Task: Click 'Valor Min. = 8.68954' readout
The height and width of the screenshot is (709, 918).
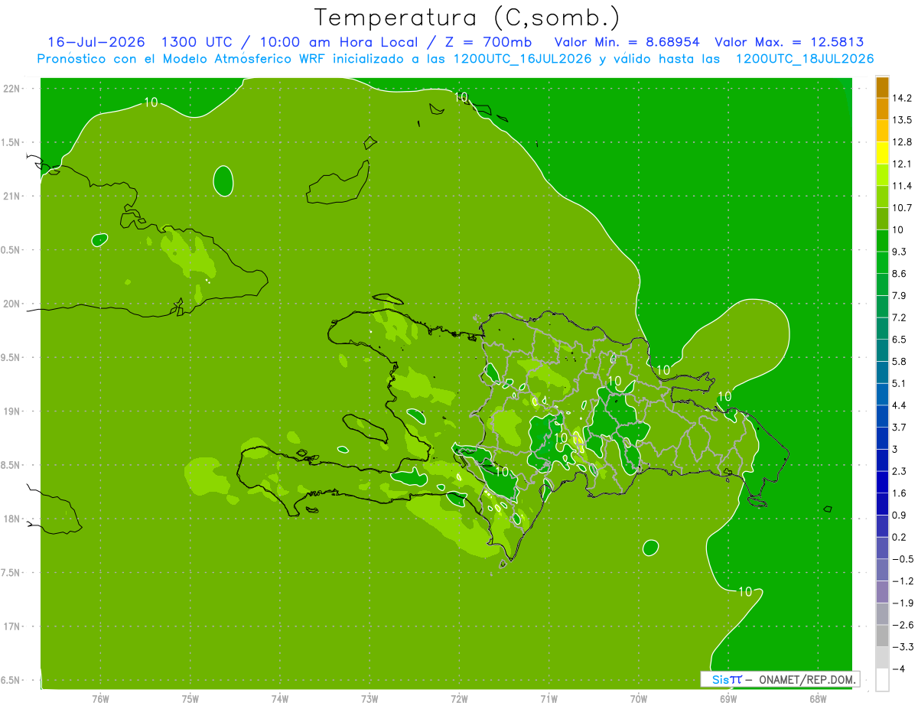Action: pyautogui.click(x=627, y=42)
